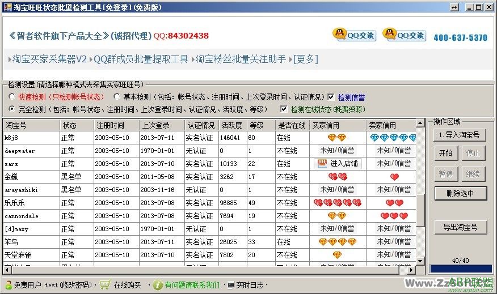Image resolution: width=497 pixels, height=294 pixels.
Task: Toggle 检测在线状态 checkbox
Action: pyautogui.click(x=284, y=109)
